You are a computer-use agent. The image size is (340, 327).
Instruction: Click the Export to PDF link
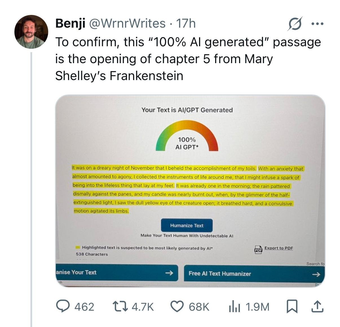tap(279, 248)
